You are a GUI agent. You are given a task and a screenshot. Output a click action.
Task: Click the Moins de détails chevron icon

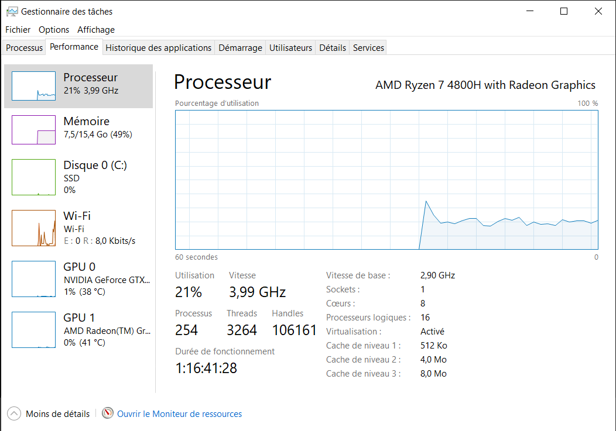coord(13,414)
